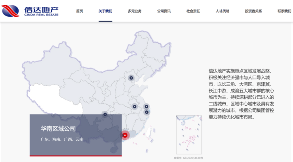Click the Cinda Real Estate logo
293x162 pixels.
click(30, 11)
